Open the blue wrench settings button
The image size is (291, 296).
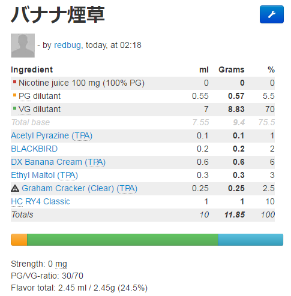point(272,14)
